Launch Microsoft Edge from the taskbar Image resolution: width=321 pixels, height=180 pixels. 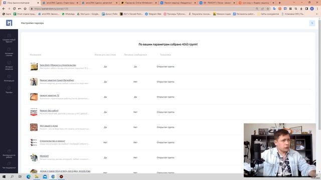click(29, 176)
